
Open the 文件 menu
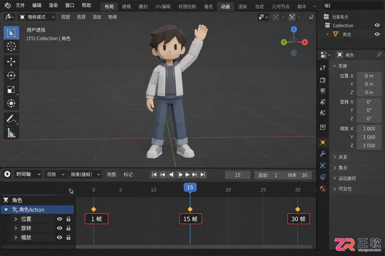click(x=20, y=5)
